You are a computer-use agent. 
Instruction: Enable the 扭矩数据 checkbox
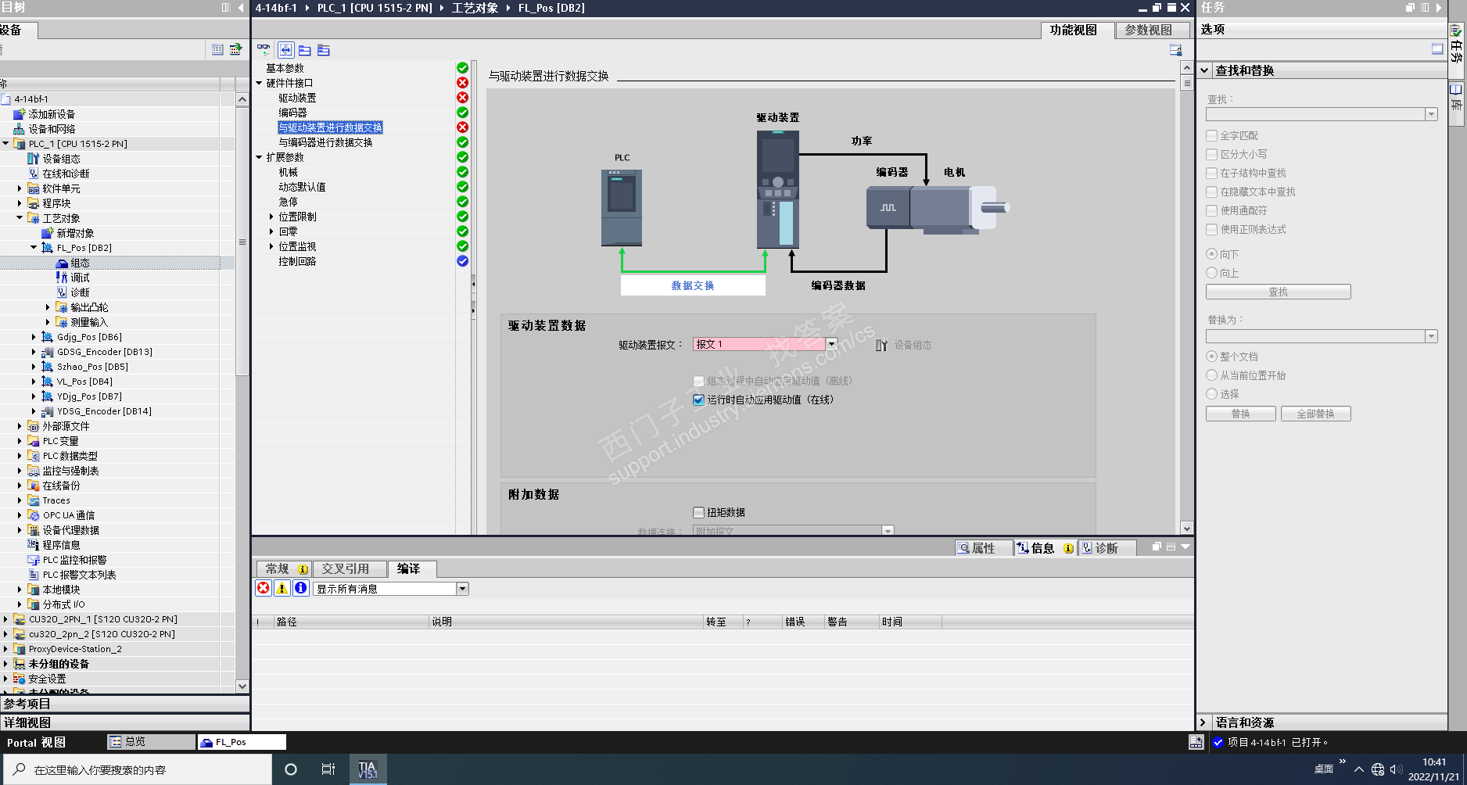point(699,513)
